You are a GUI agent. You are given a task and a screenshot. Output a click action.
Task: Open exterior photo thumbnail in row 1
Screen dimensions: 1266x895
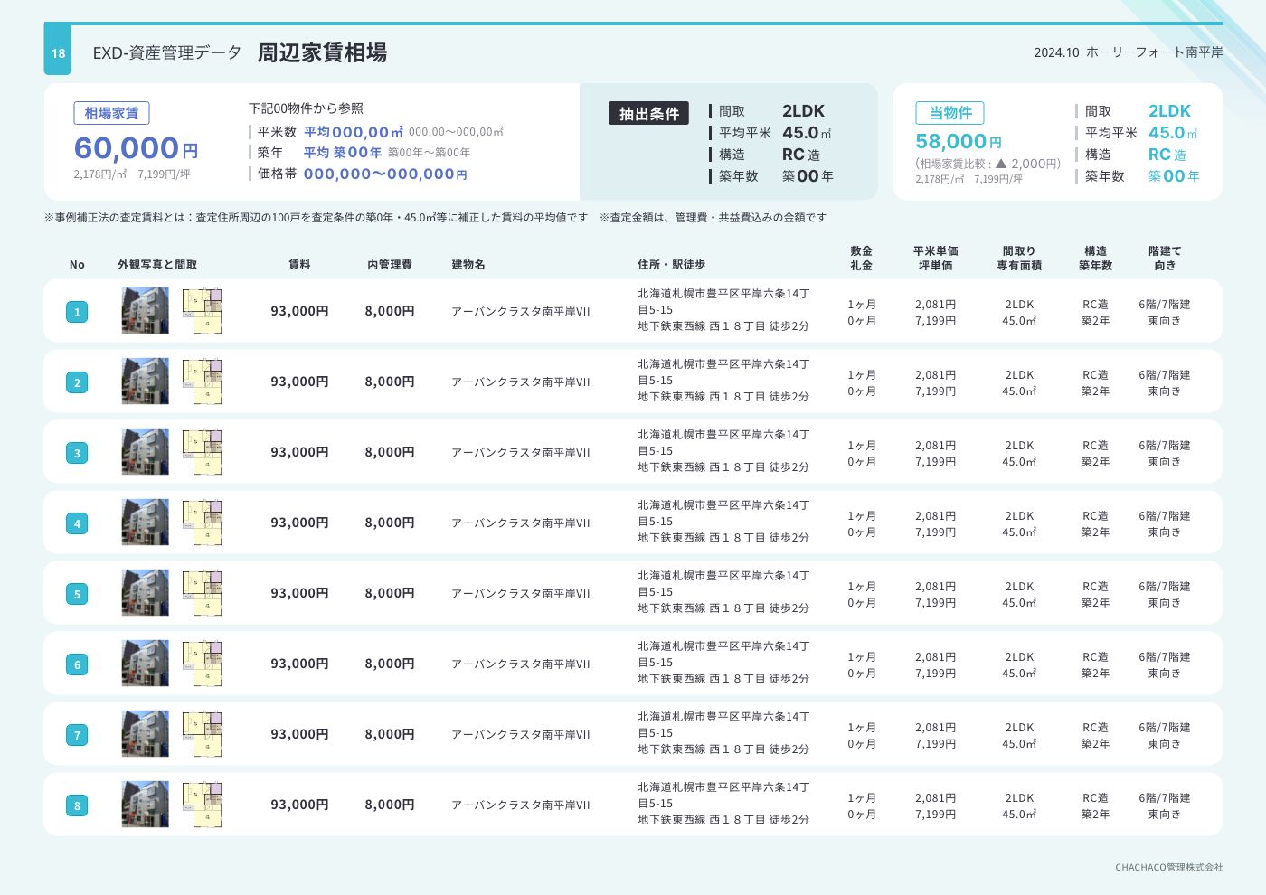point(145,311)
